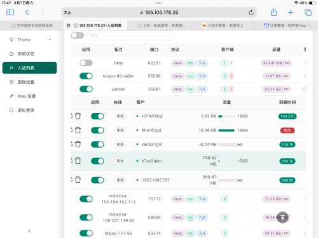Viewport: 318px width, 238px height.
Task: Click the back-to-top floating button
Action: 282,217
